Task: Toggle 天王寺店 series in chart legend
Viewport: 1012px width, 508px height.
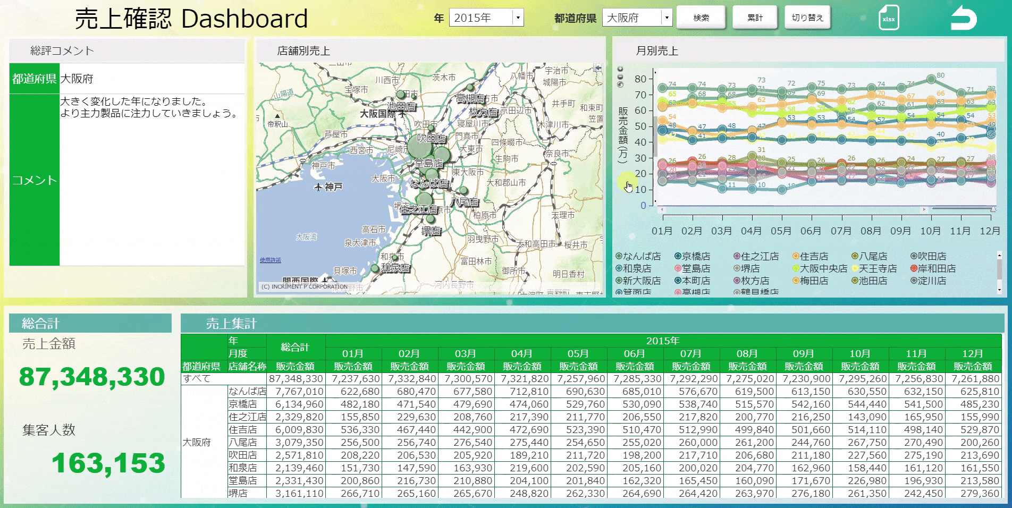Action: [x=874, y=268]
